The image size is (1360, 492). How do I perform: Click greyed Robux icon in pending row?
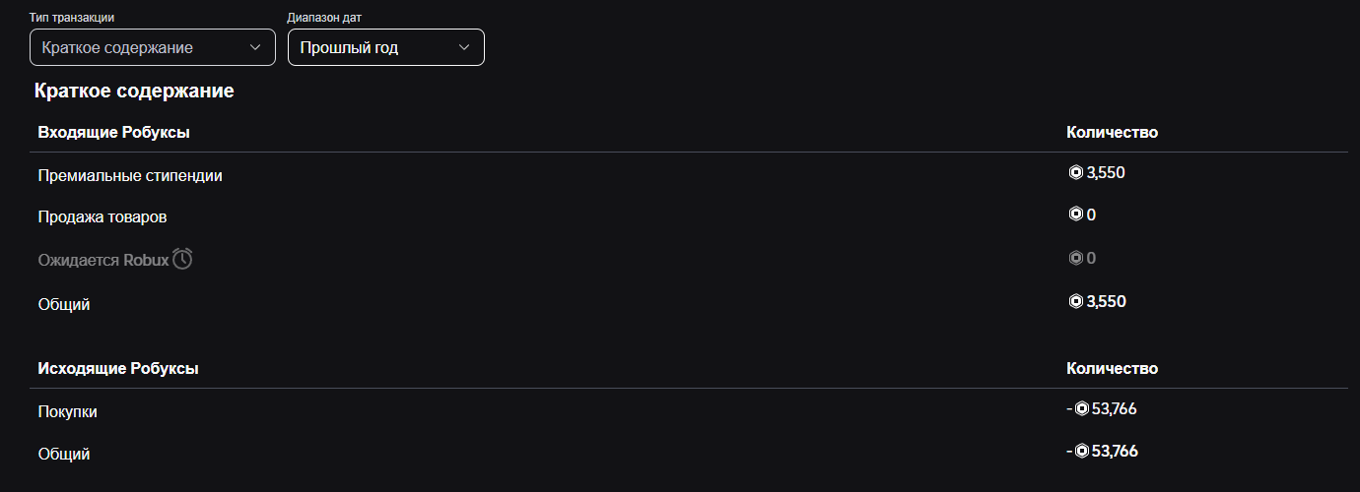click(1076, 258)
